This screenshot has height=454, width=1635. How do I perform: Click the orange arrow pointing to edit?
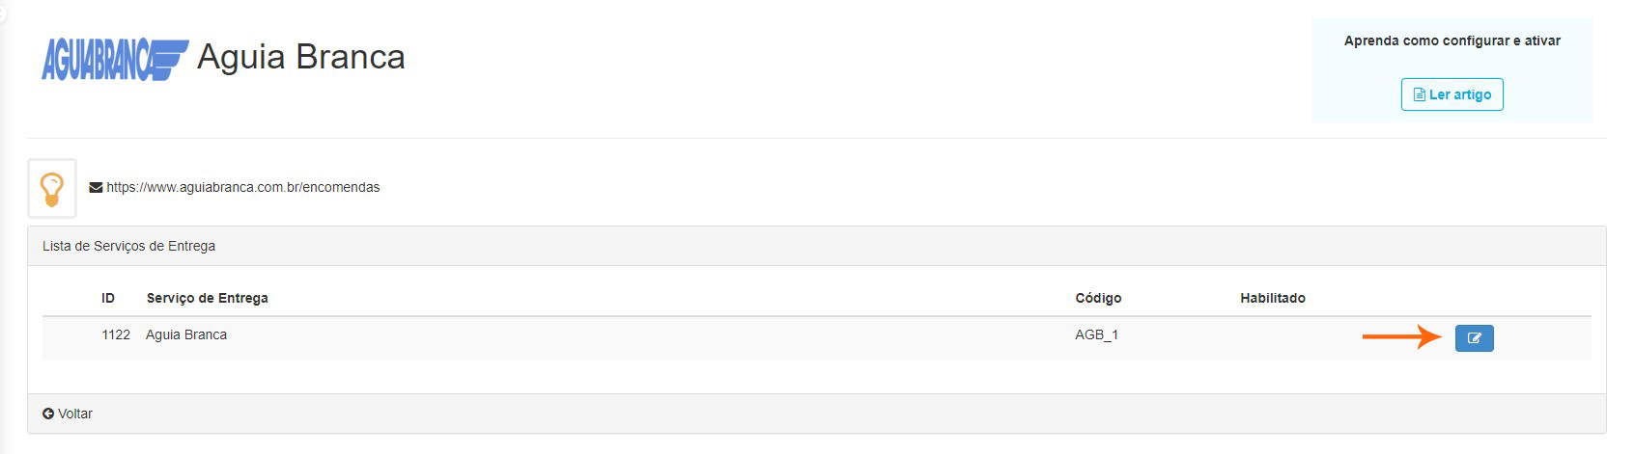(1401, 336)
